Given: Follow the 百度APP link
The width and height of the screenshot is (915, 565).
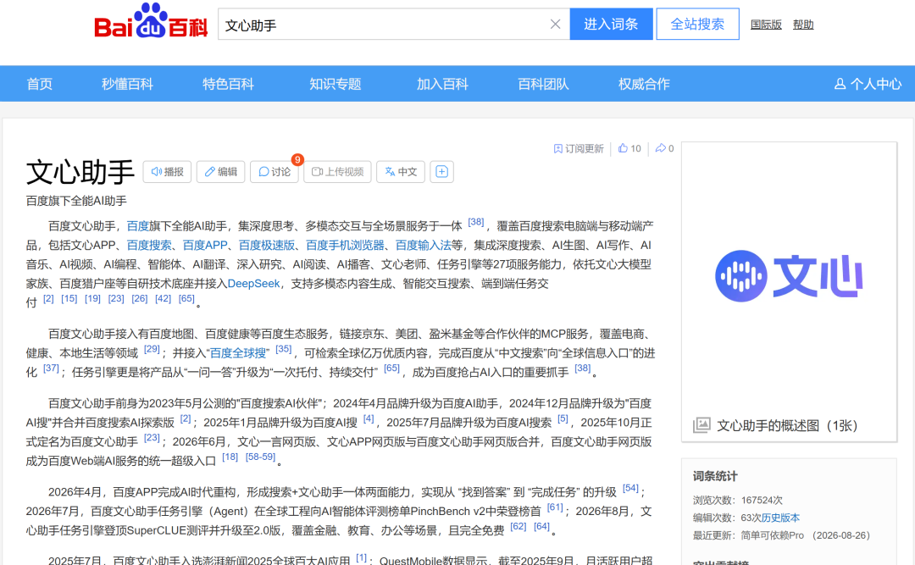Looking at the screenshot, I should click(x=205, y=245).
